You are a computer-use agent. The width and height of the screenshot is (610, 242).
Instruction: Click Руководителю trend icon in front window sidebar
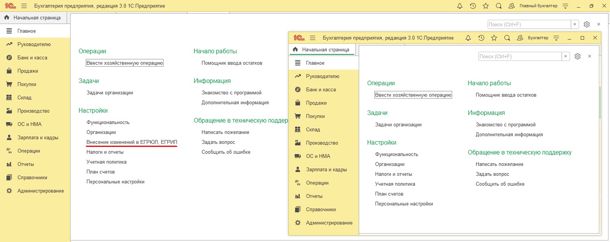point(298,76)
